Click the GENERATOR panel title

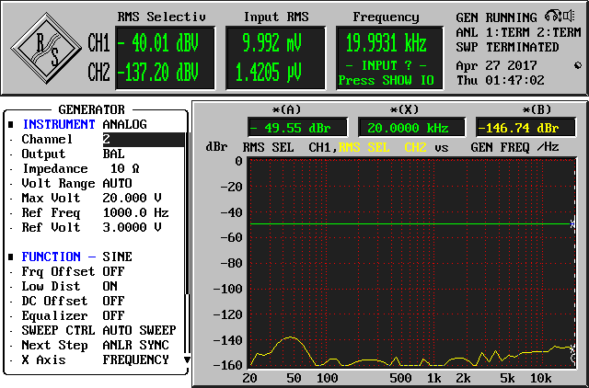point(91,109)
